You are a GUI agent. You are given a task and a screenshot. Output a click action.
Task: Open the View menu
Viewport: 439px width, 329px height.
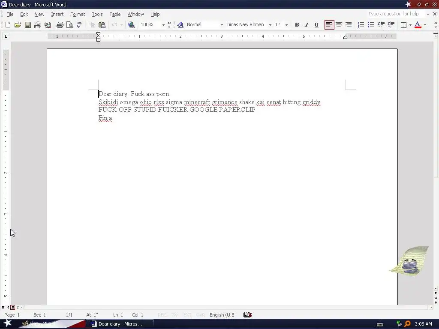pyautogui.click(x=39, y=14)
